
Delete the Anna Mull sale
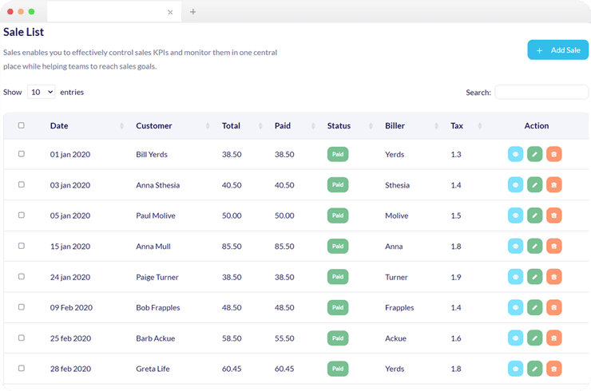coord(553,246)
